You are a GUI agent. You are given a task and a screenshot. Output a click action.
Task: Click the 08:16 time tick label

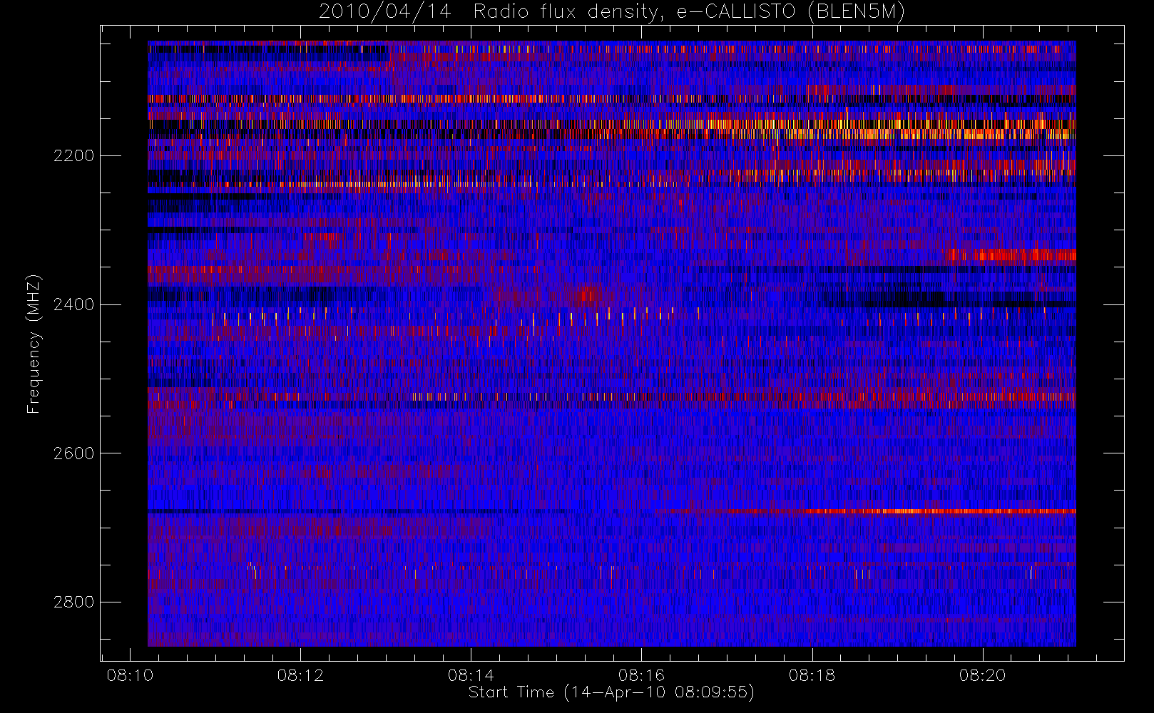pyautogui.click(x=641, y=675)
